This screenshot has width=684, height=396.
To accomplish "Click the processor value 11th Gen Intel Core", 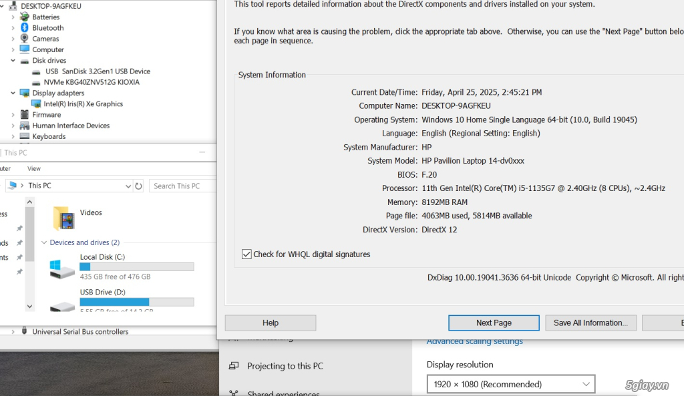I will pyautogui.click(x=543, y=188).
